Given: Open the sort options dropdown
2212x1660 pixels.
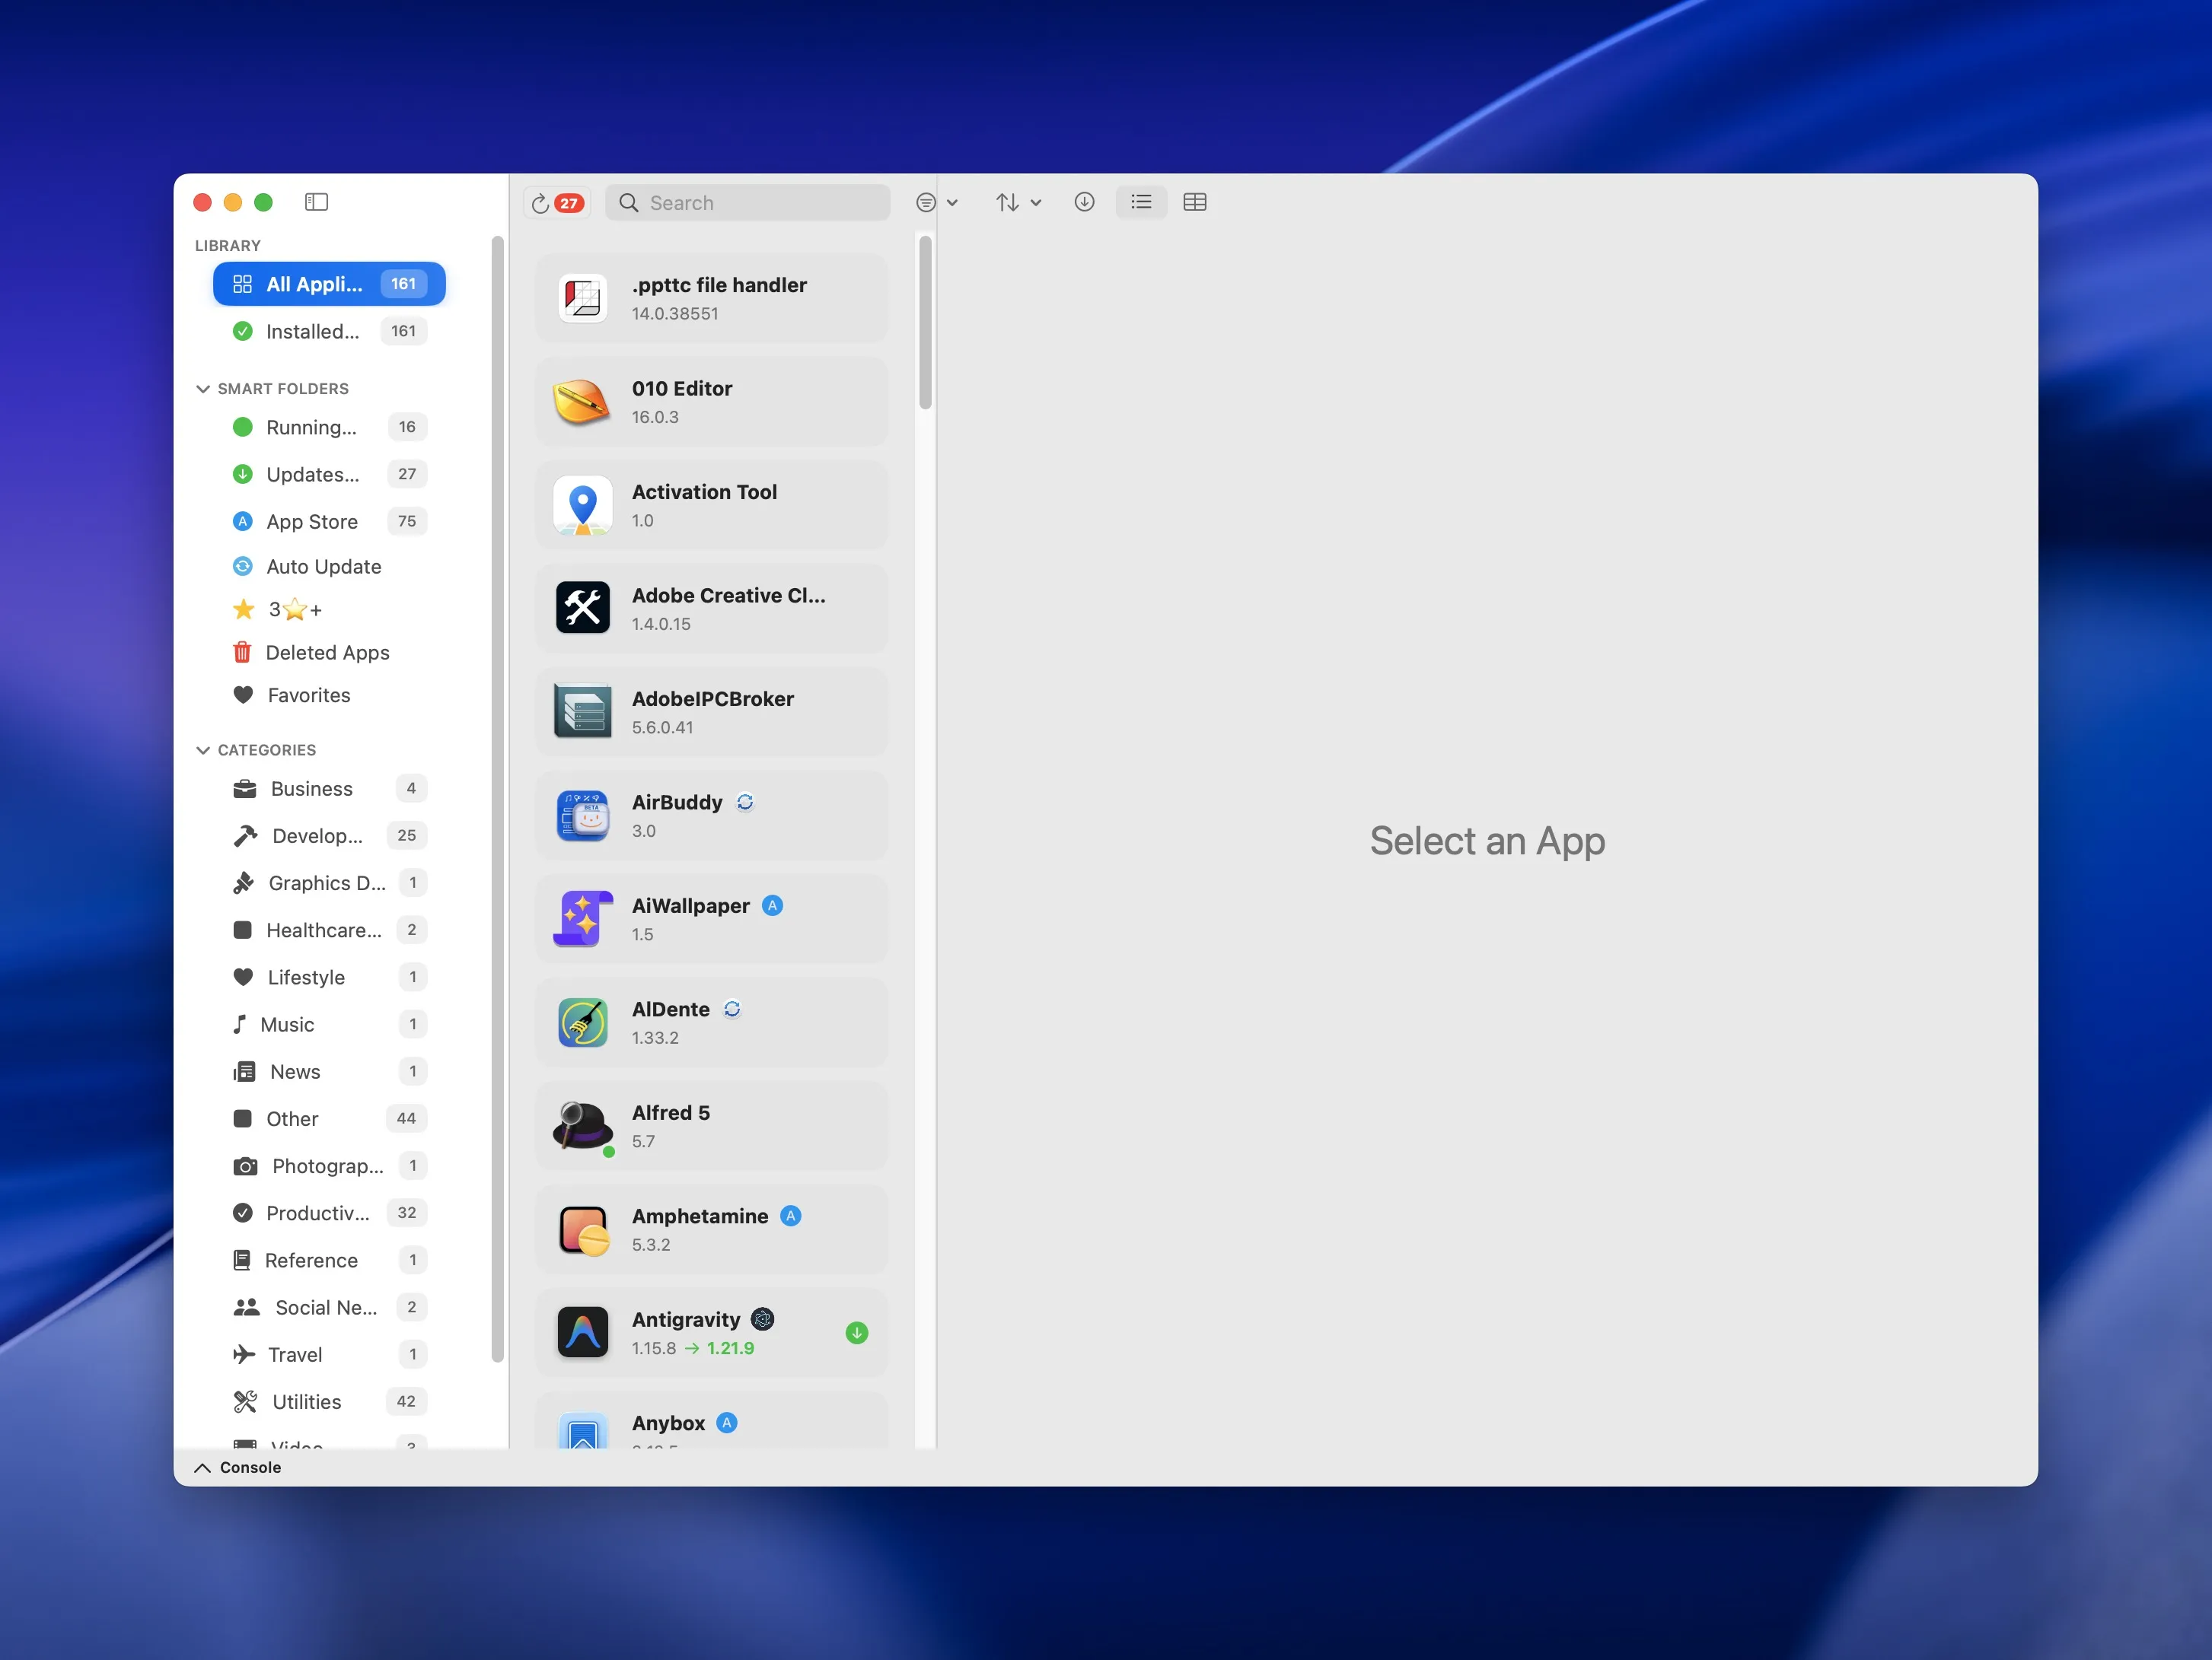Looking at the screenshot, I should coord(1018,202).
